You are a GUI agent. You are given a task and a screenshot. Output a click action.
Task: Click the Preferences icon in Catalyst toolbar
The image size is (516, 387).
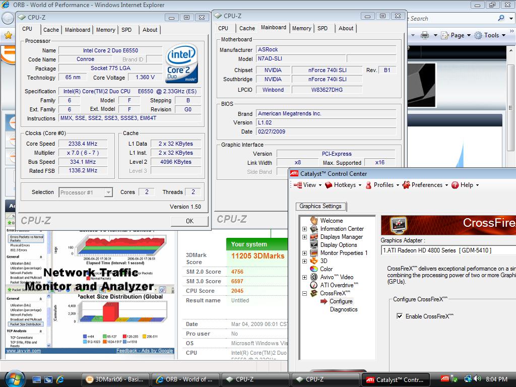point(406,185)
